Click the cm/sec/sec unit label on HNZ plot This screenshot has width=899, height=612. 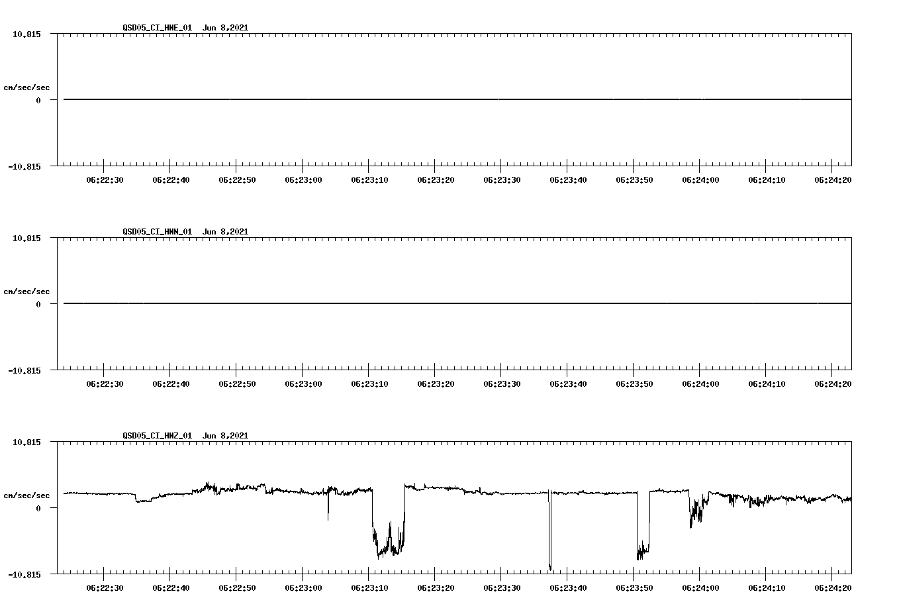26,495
